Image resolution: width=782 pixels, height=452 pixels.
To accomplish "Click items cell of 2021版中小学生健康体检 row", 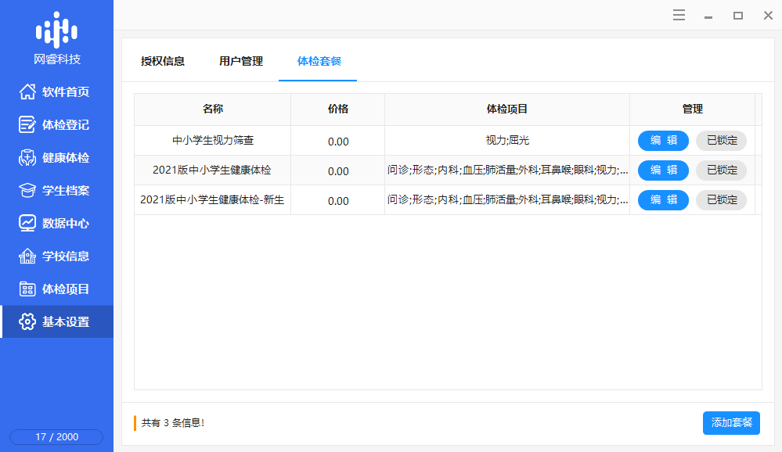I will click(507, 170).
